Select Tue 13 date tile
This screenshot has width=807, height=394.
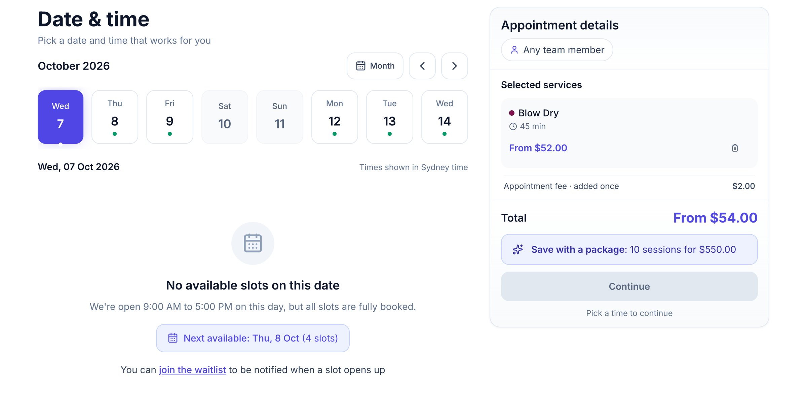(x=389, y=117)
